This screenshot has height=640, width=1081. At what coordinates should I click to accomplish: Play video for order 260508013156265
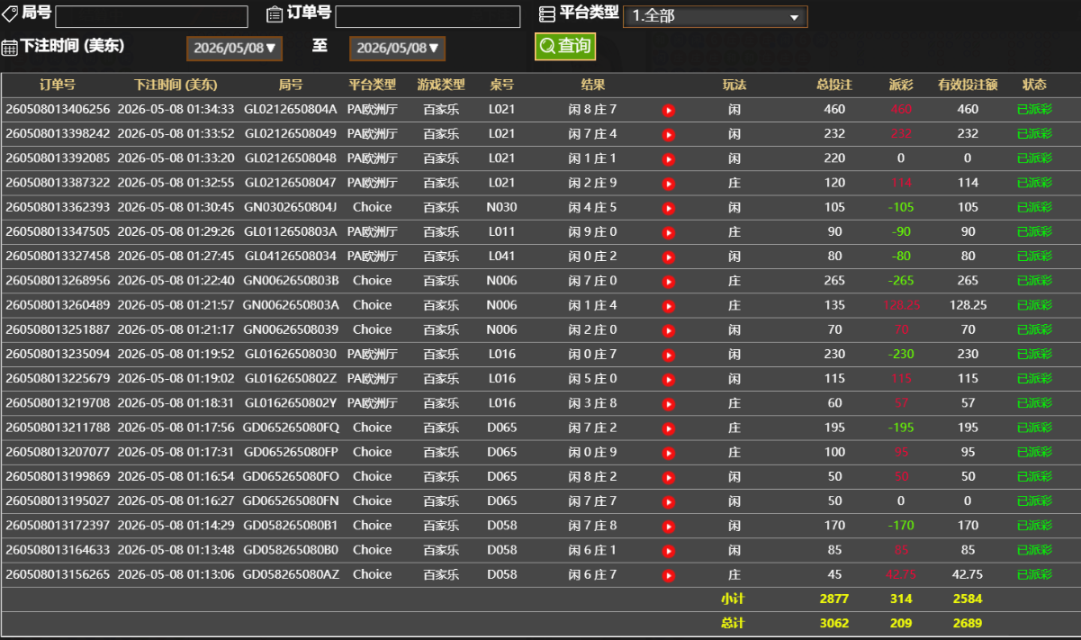(x=669, y=575)
